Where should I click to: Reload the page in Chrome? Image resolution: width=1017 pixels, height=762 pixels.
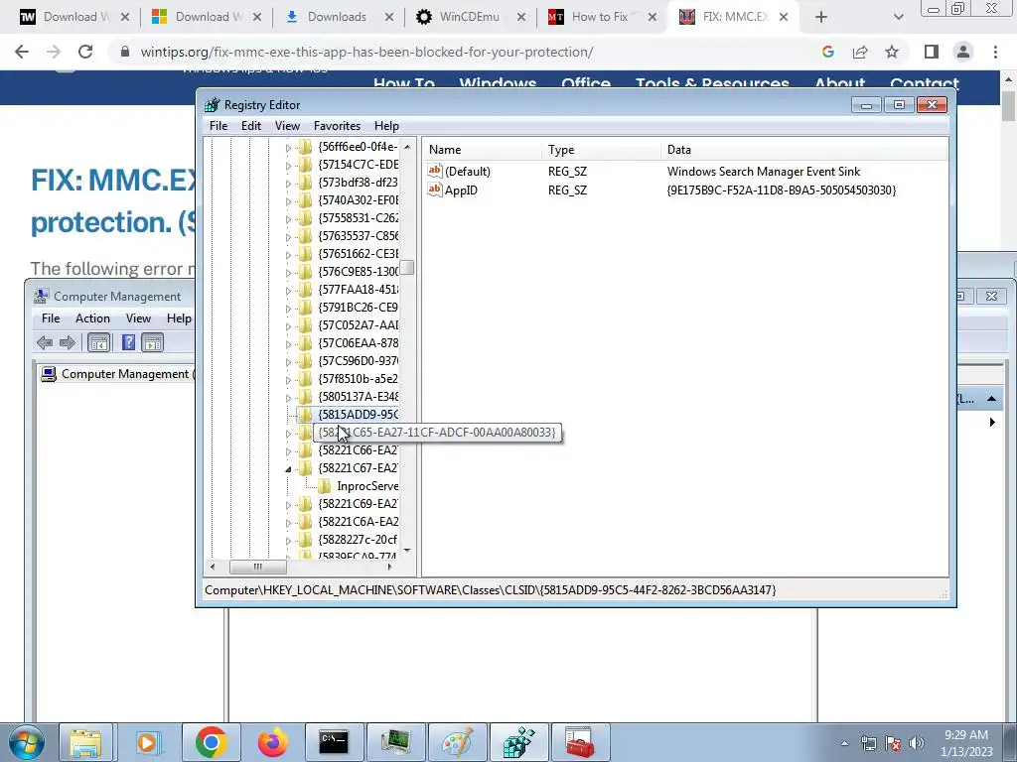[x=85, y=52]
